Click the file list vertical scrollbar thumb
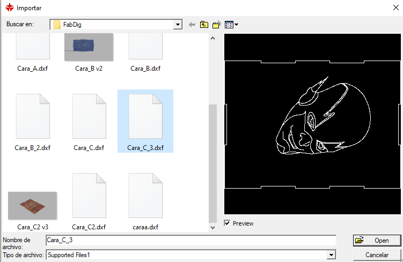Image resolution: width=403 pixels, height=262 pixels. [213, 163]
